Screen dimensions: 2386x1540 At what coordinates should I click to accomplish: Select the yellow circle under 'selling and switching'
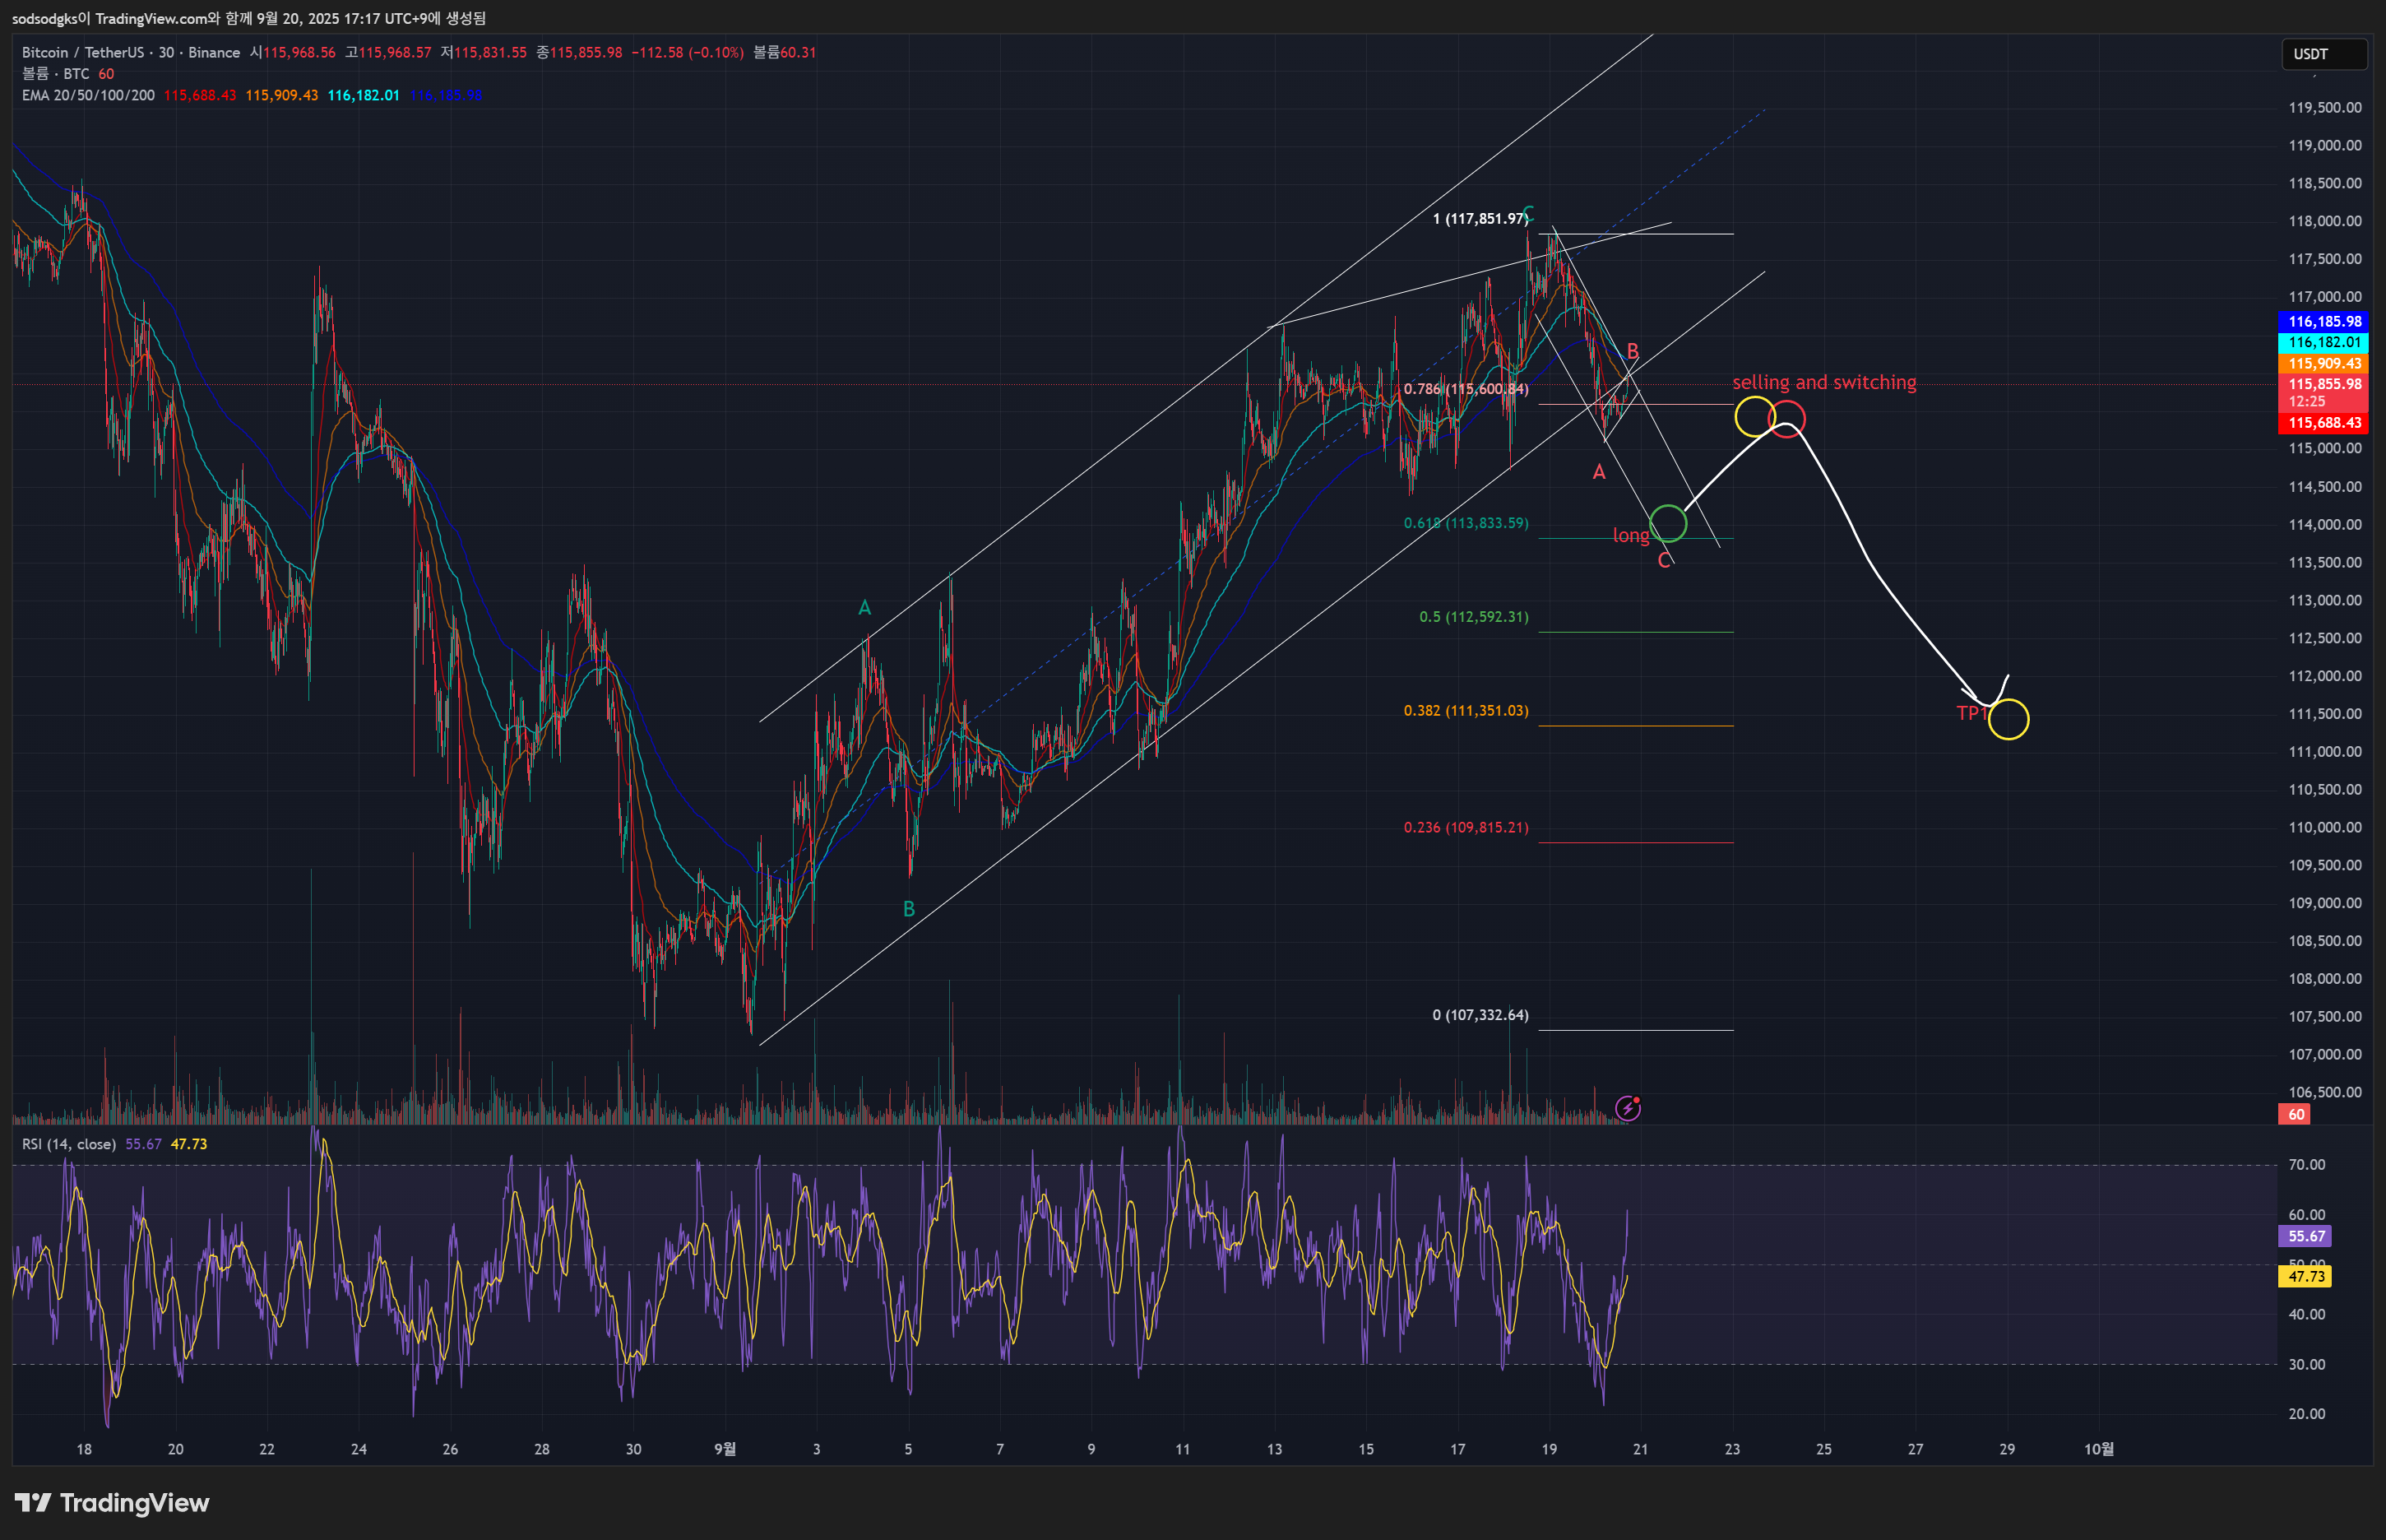1754,416
